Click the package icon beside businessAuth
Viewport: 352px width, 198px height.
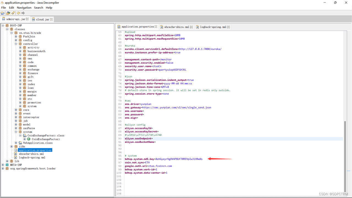tap(24, 51)
